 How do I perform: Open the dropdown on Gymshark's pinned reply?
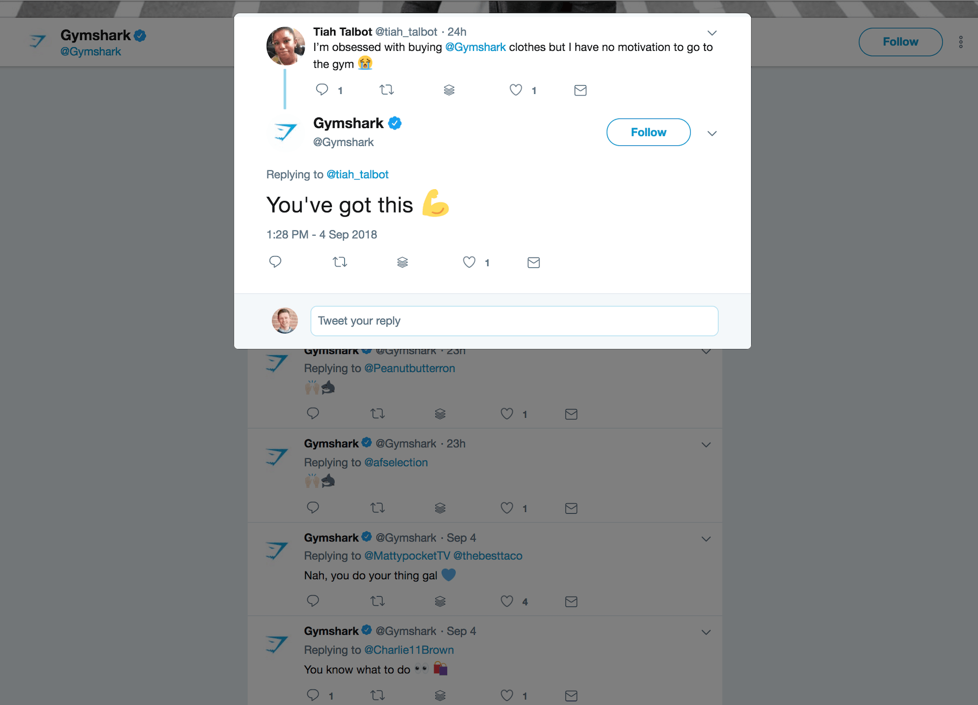point(712,132)
